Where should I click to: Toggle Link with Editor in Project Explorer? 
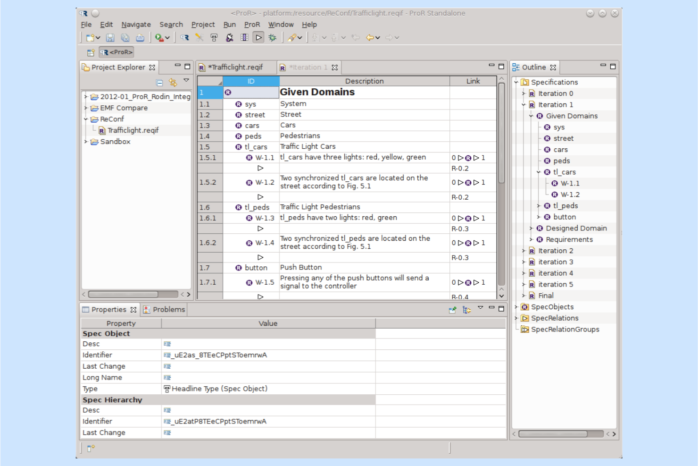point(173,82)
